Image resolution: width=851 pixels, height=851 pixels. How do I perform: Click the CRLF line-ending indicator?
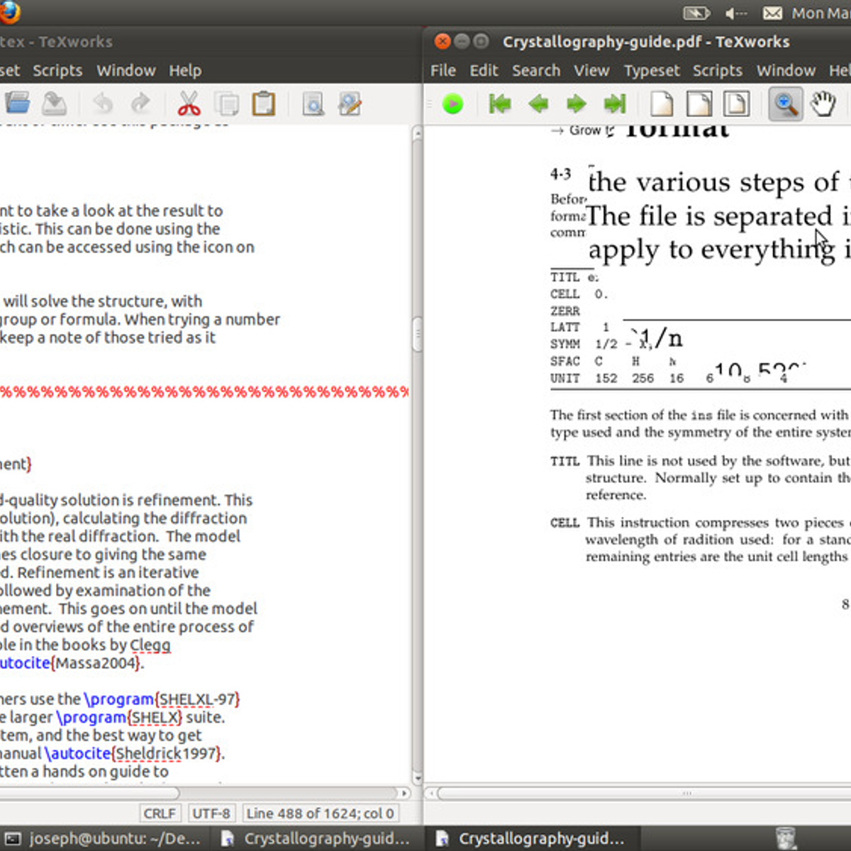tap(160, 813)
